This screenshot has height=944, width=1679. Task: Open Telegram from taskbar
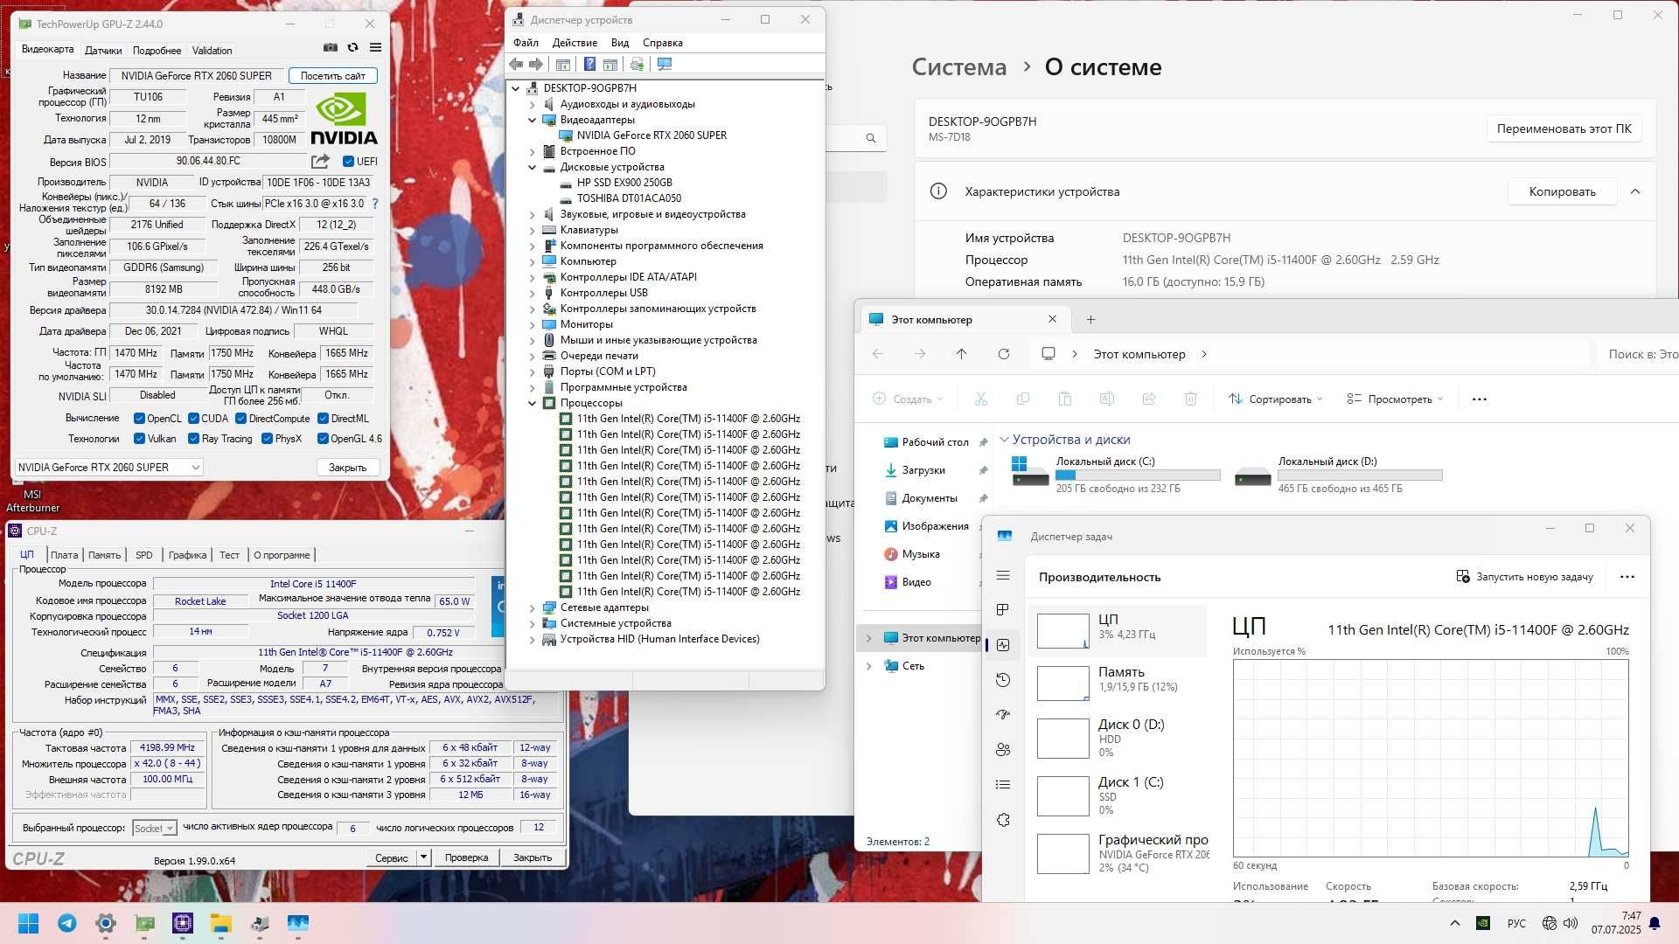[x=67, y=923]
